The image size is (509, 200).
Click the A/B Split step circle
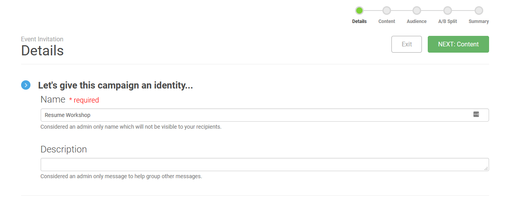coord(448,11)
